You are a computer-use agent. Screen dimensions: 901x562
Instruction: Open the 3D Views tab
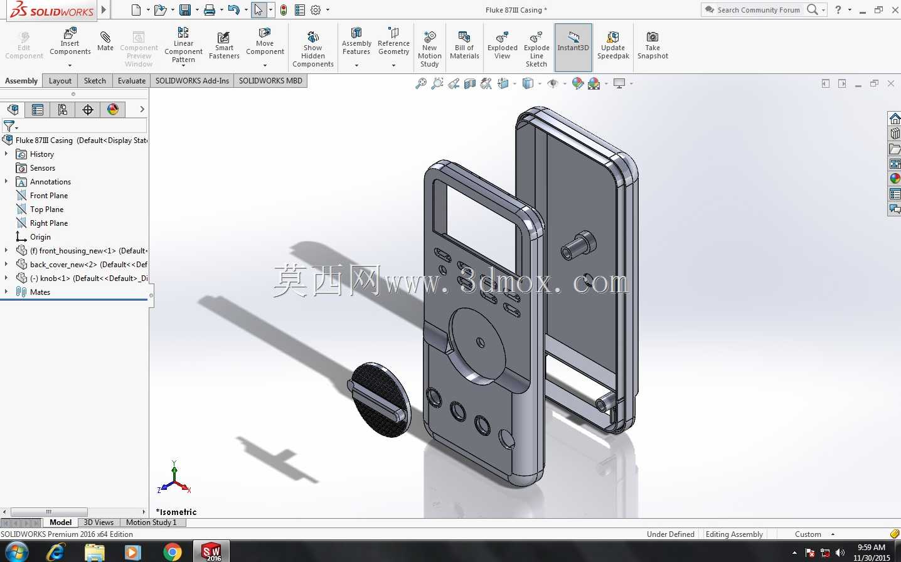(x=99, y=522)
